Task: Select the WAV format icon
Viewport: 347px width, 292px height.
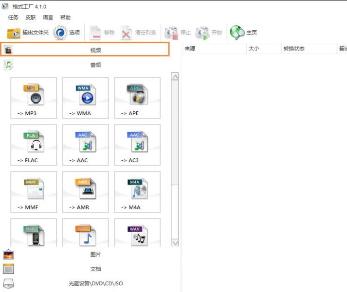Action: [x=137, y=234]
